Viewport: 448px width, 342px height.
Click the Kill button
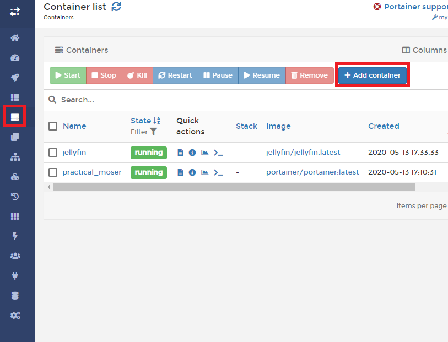pos(137,75)
